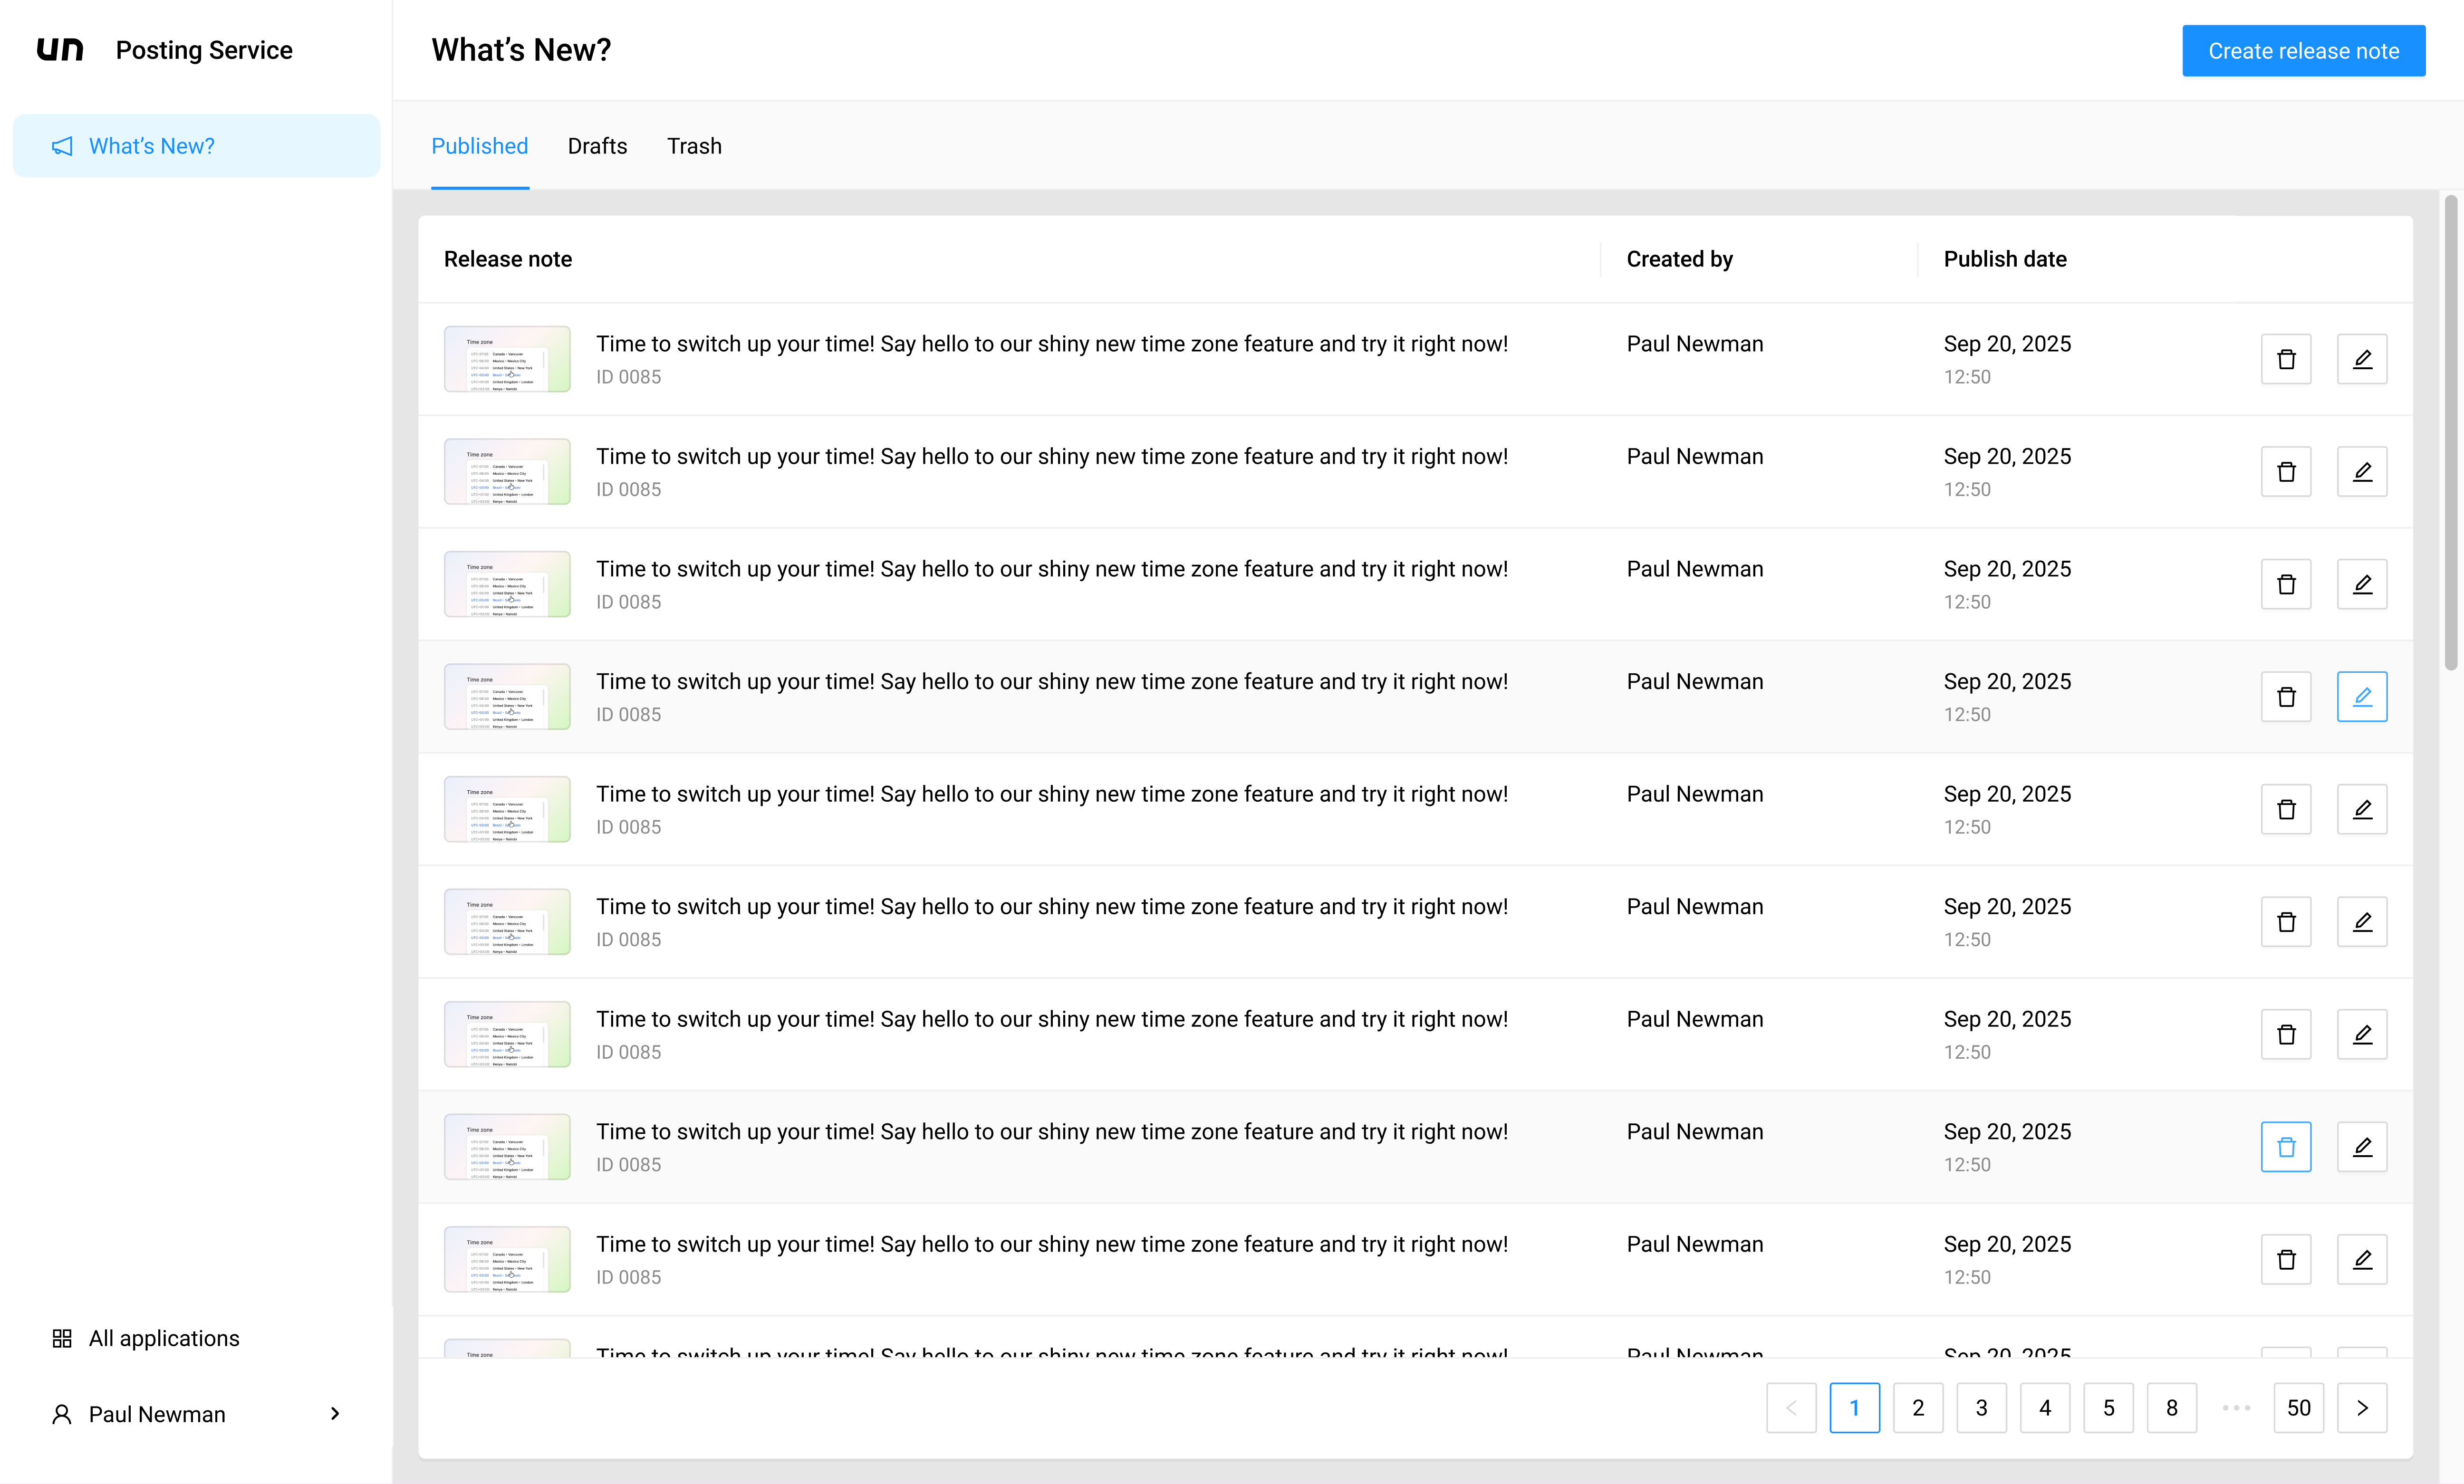Click the pencil icon in the third release note row

(x=2362, y=584)
